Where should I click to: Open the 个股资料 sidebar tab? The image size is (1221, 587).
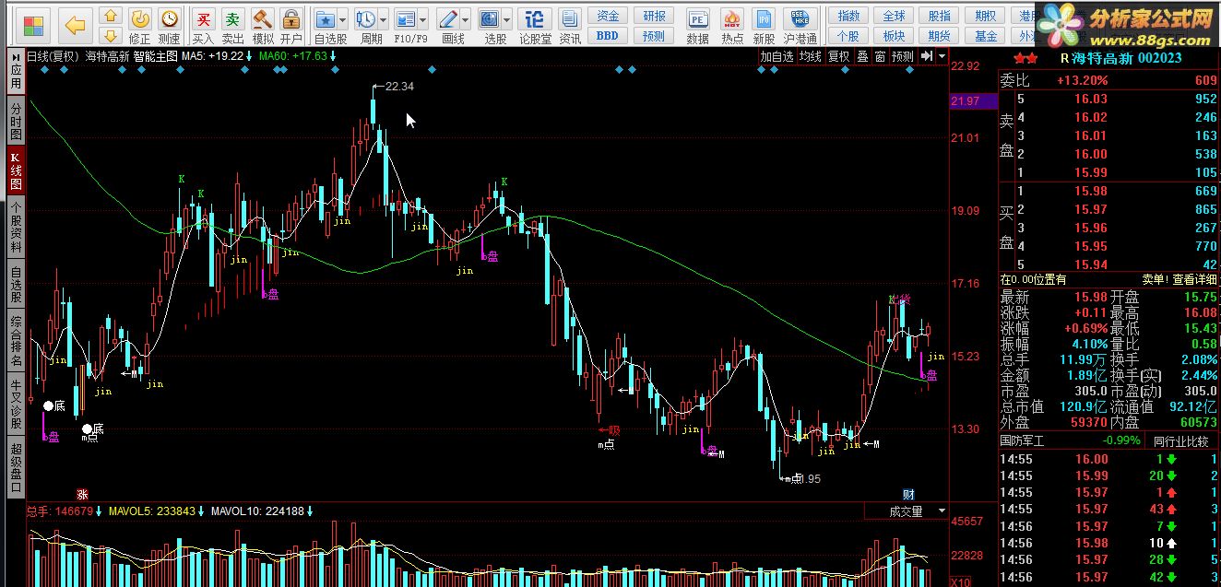[16, 227]
